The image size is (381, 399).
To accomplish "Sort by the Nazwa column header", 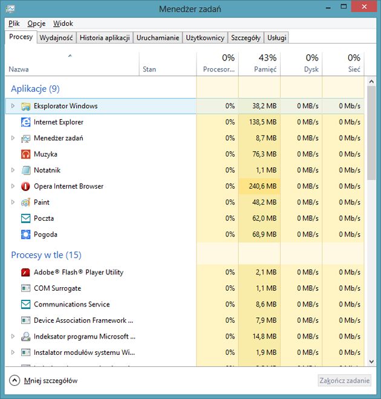I will pyautogui.click(x=72, y=64).
